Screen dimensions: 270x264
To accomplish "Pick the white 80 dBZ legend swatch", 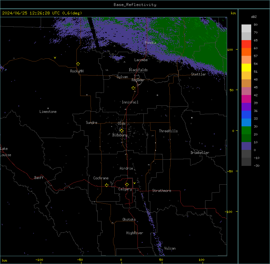I will coord(246,29).
